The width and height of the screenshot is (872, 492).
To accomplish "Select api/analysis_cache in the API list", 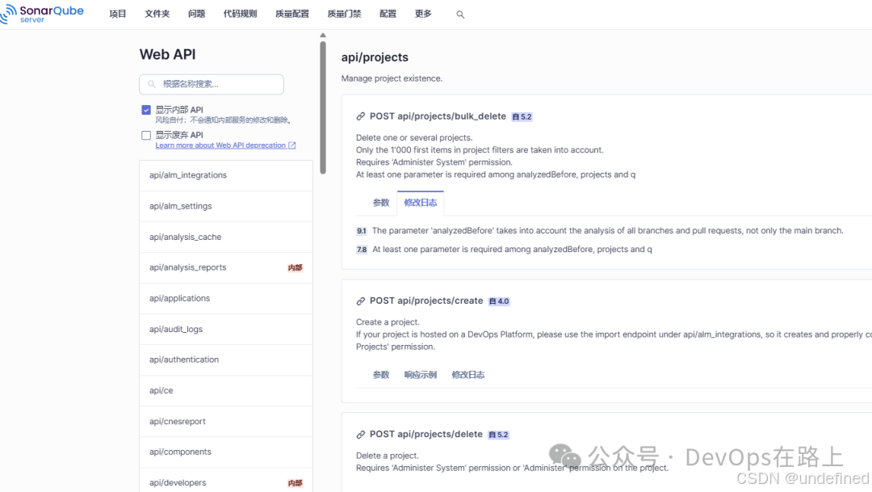I will coord(226,237).
